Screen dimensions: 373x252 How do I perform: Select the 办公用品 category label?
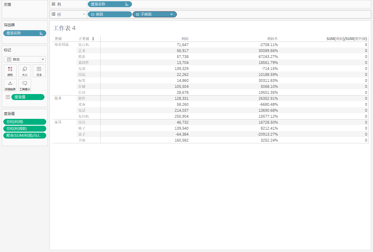click(62, 44)
